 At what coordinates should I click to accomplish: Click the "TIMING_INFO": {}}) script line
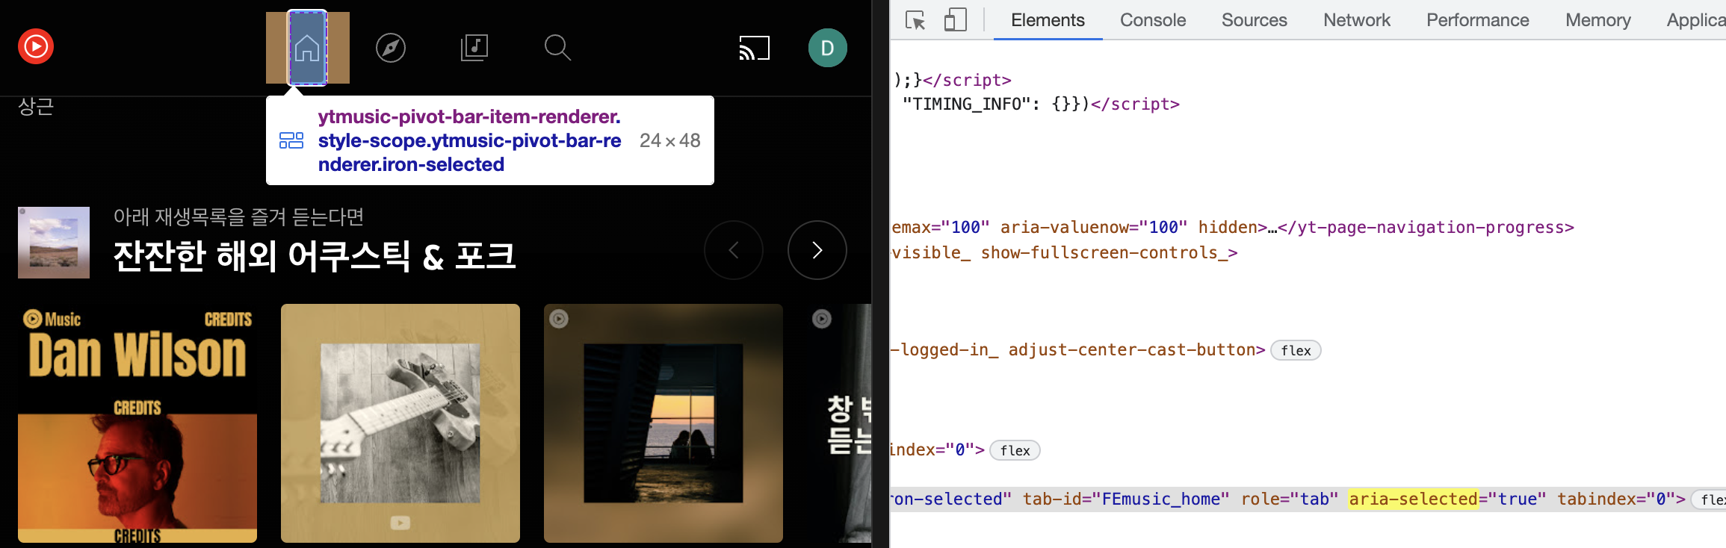tap(1041, 104)
